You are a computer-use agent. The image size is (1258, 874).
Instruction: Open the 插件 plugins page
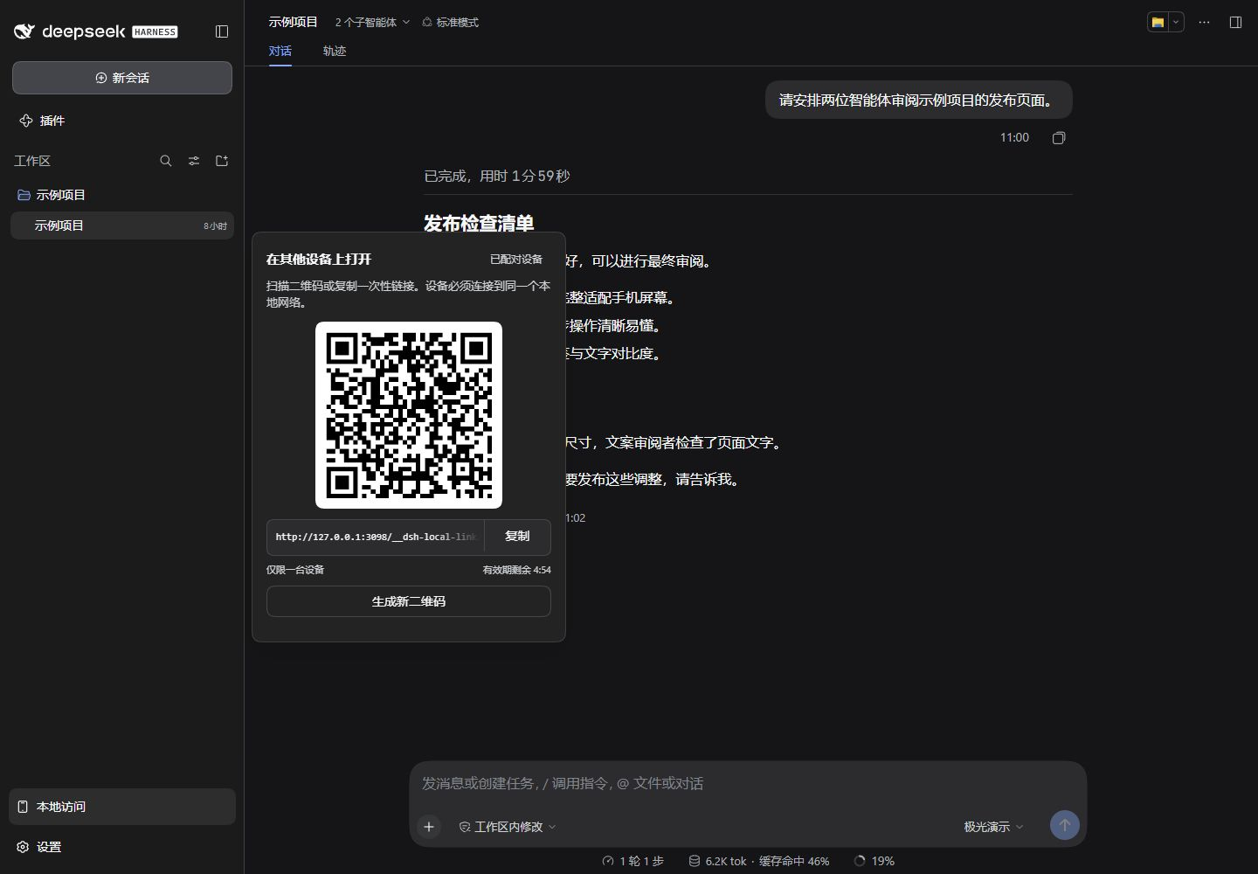click(x=42, y=121)
